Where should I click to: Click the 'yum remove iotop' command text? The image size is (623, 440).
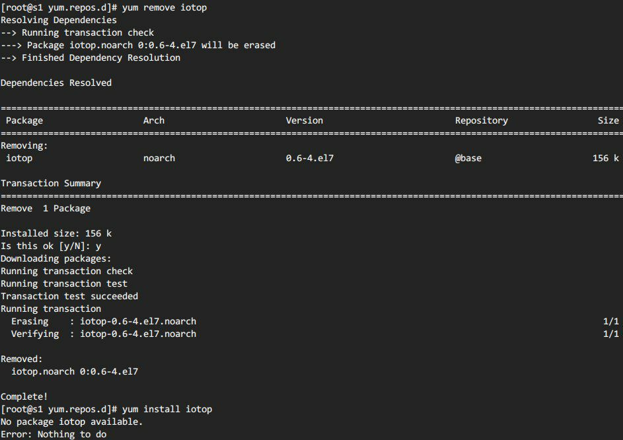pos(165,7)
